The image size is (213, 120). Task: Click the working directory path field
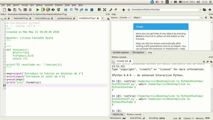[x=165, y=10]
